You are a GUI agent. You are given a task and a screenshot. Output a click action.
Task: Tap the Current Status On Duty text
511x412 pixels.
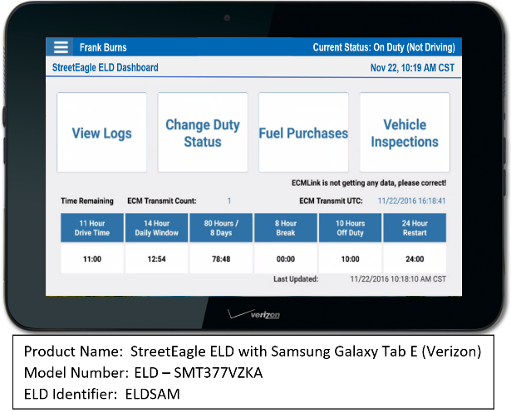pyautogui.click(x=384, y=47)
